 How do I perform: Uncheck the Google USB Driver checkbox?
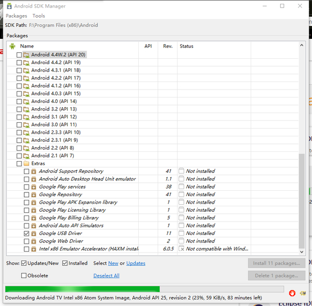[x=26, y=233]
